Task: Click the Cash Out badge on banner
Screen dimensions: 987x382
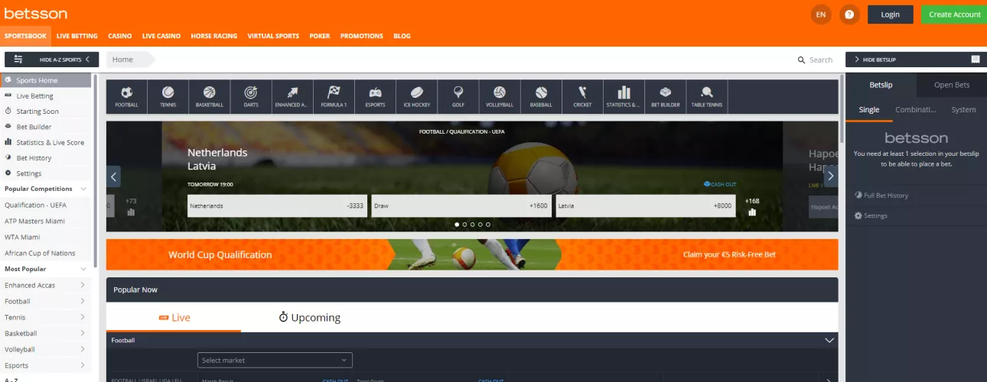Action: (719, 184)
